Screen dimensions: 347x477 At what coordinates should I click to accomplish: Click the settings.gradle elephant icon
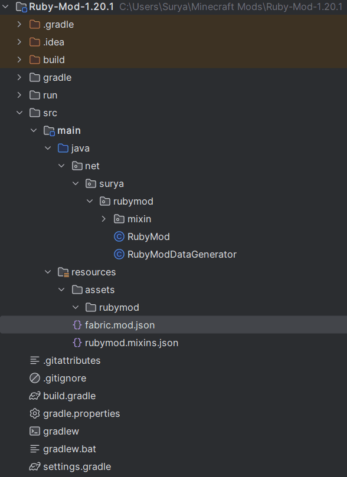tap(35, 466)
